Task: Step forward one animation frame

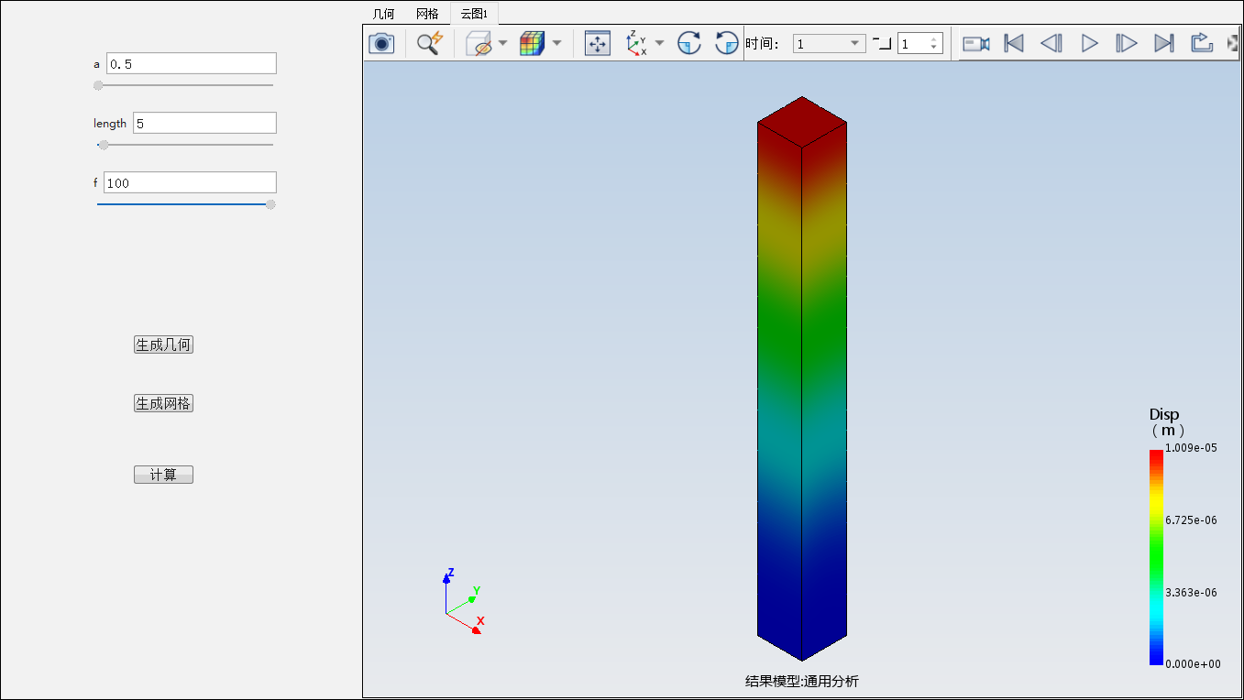Action: click(1126, 43)
